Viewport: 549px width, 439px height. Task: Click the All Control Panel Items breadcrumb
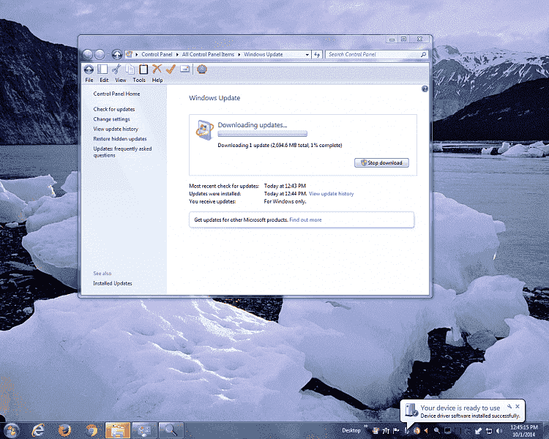click(x=208, y=55)
